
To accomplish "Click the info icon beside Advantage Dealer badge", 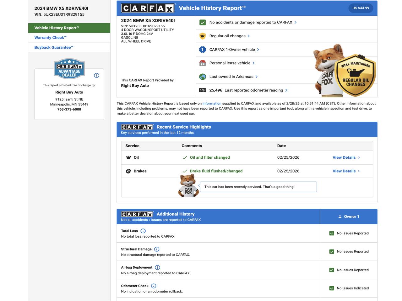I will tap(96, 75).
